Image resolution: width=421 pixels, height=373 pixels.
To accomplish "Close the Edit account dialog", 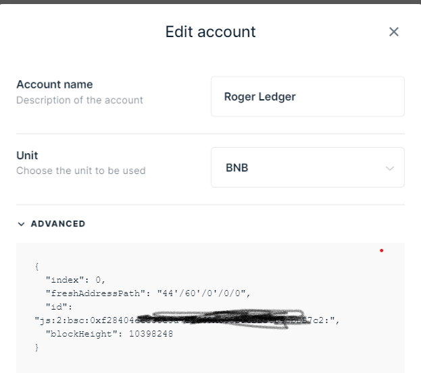I will pyautogui.click(x=393, y=32).
